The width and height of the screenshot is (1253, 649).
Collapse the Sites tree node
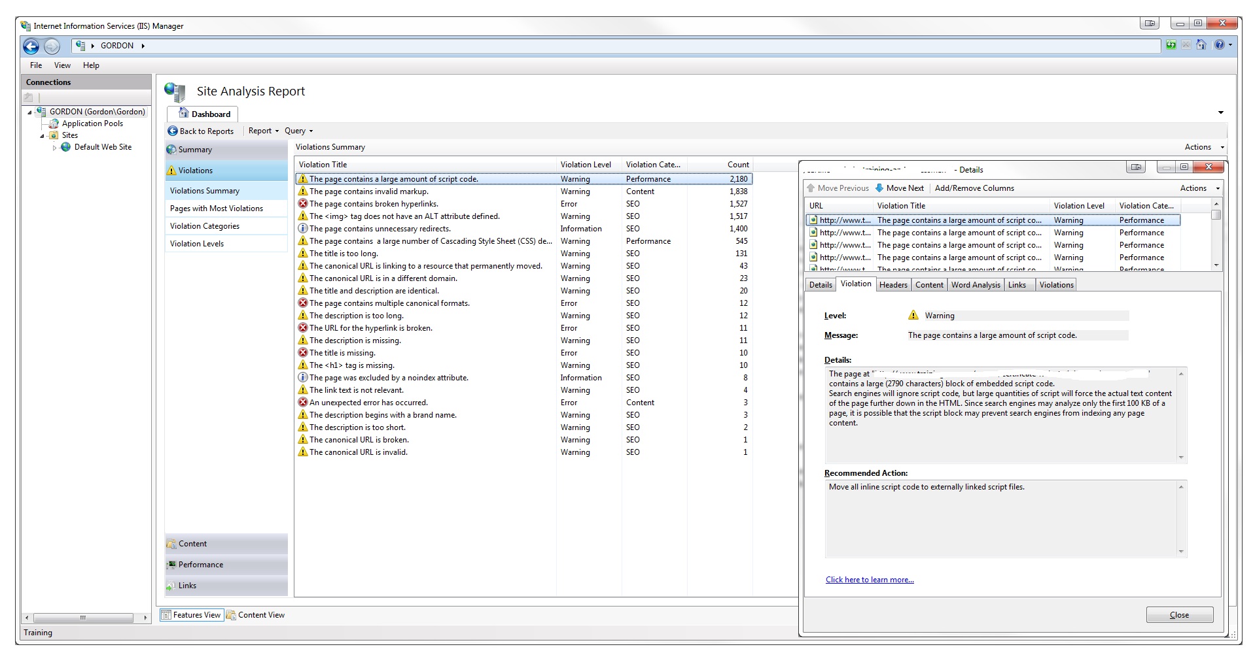tap(42, 136)
